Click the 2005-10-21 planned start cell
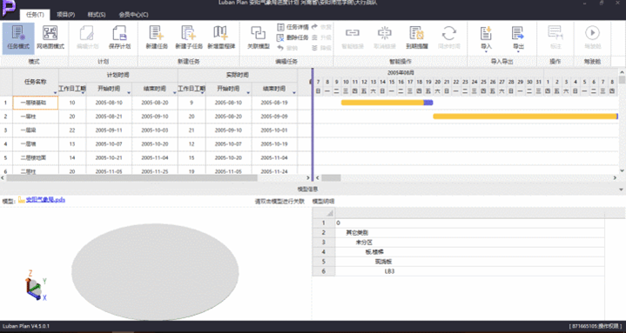This screenshot has height=333, width=626. pos(109,157)
